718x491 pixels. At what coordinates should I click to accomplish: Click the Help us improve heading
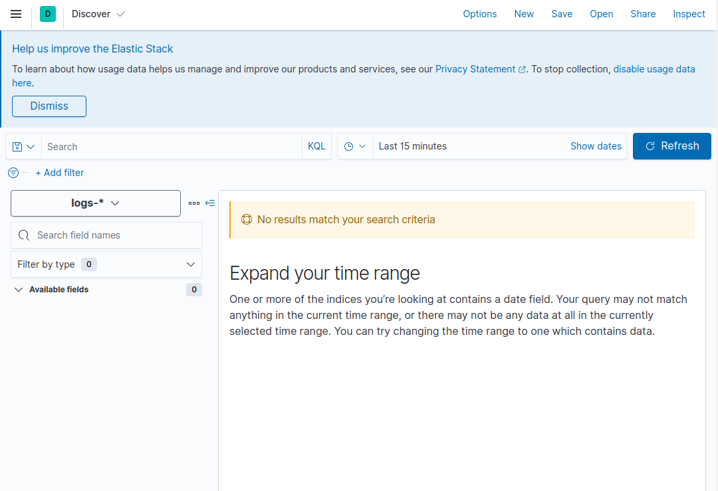tap(92, 49)
